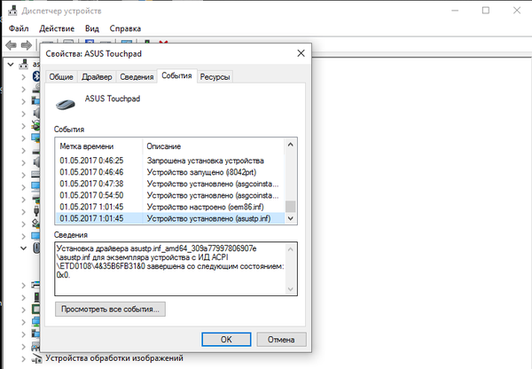Click the ASUS Touchpad mouse icon

coord(66,107)
